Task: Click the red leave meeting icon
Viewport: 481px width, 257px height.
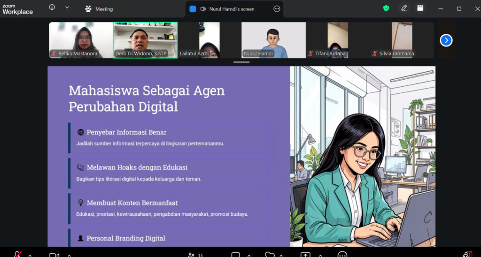Action: click(x=468, y=254)
